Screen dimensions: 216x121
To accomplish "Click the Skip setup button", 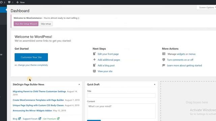I will (x=46, y=24).
